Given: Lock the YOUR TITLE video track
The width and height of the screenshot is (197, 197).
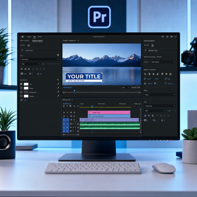Looking at the screenshot, I should (x=64, y=112).
